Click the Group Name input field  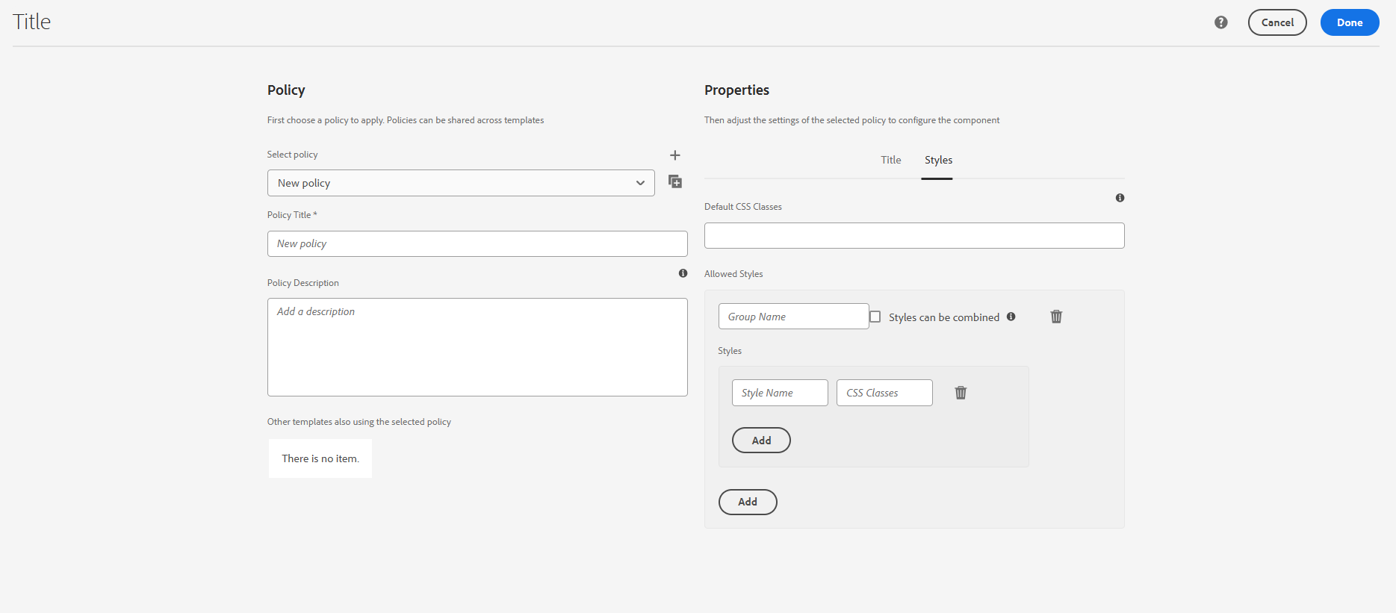[x=792, y=317]
